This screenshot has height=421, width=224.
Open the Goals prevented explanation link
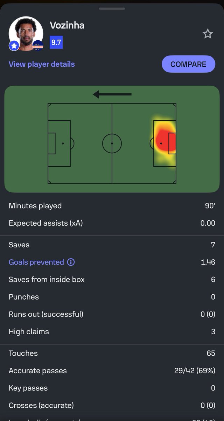coord(36,262)
